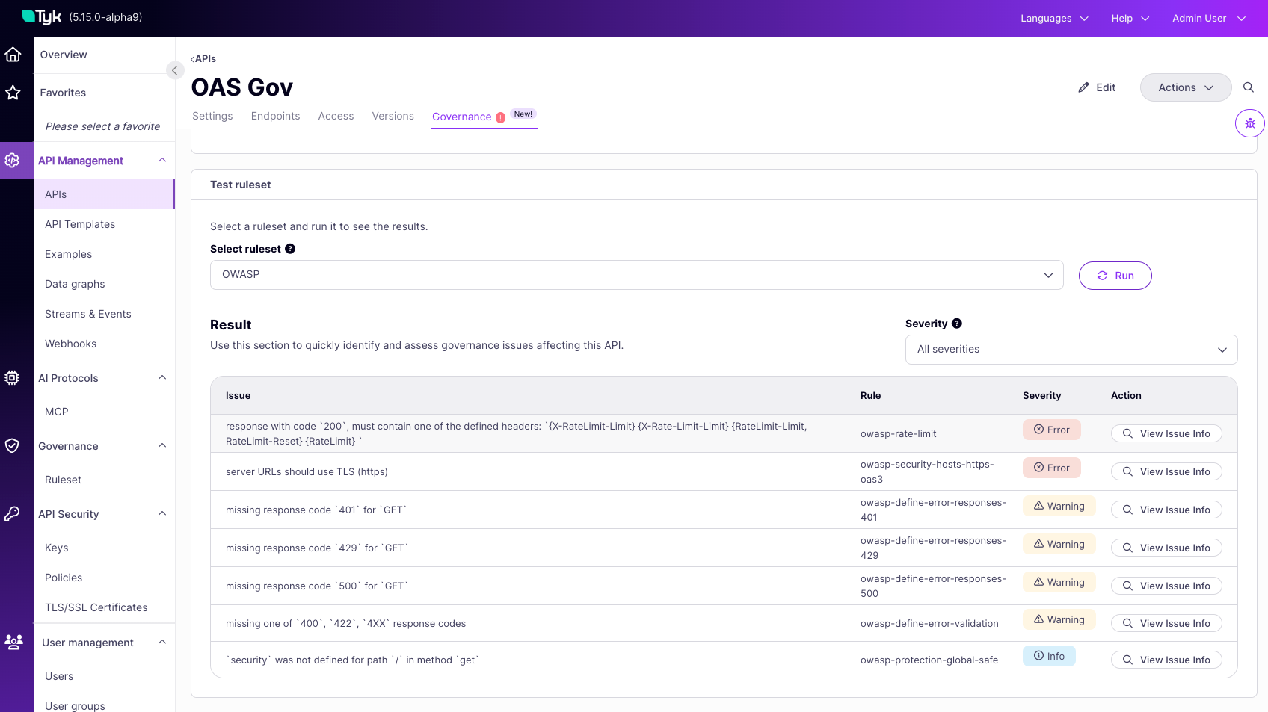This screenshot has width=1268, height=712.
Task: View Issue Info for missing 500 response
Action: [1166, 586]
